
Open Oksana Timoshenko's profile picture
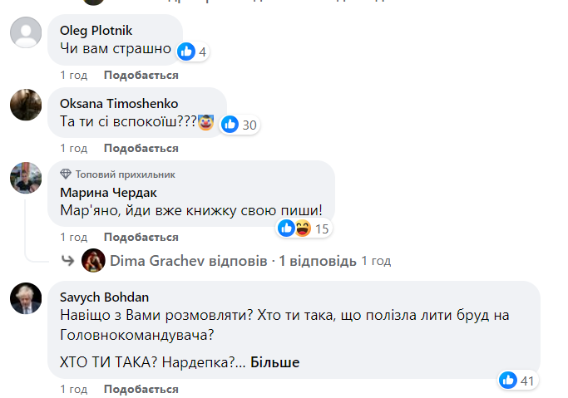click(x=26, y=106)
